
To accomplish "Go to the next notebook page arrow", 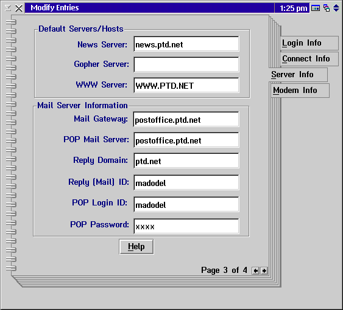I will point(264,270).
